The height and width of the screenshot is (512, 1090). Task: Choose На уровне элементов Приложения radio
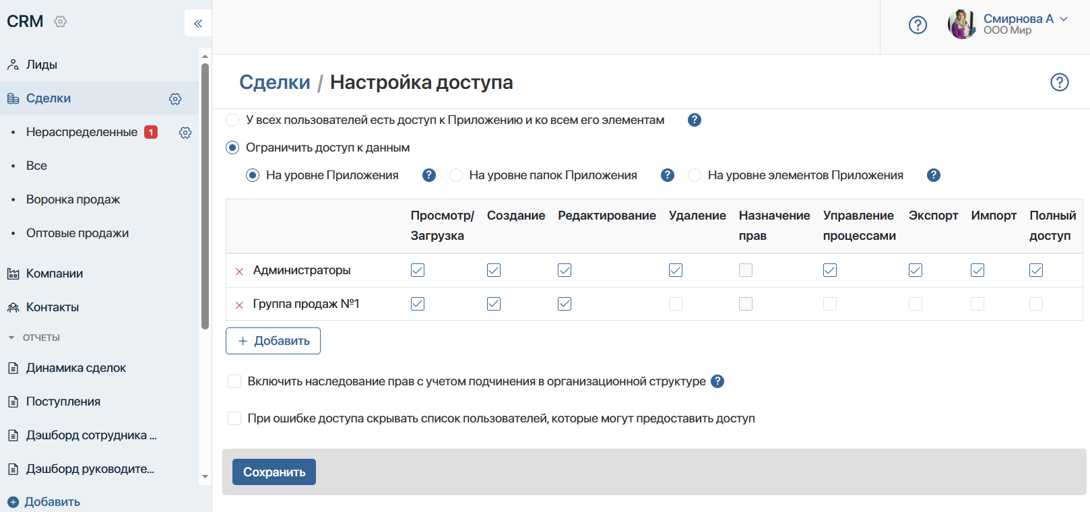[x=695, y=175]
